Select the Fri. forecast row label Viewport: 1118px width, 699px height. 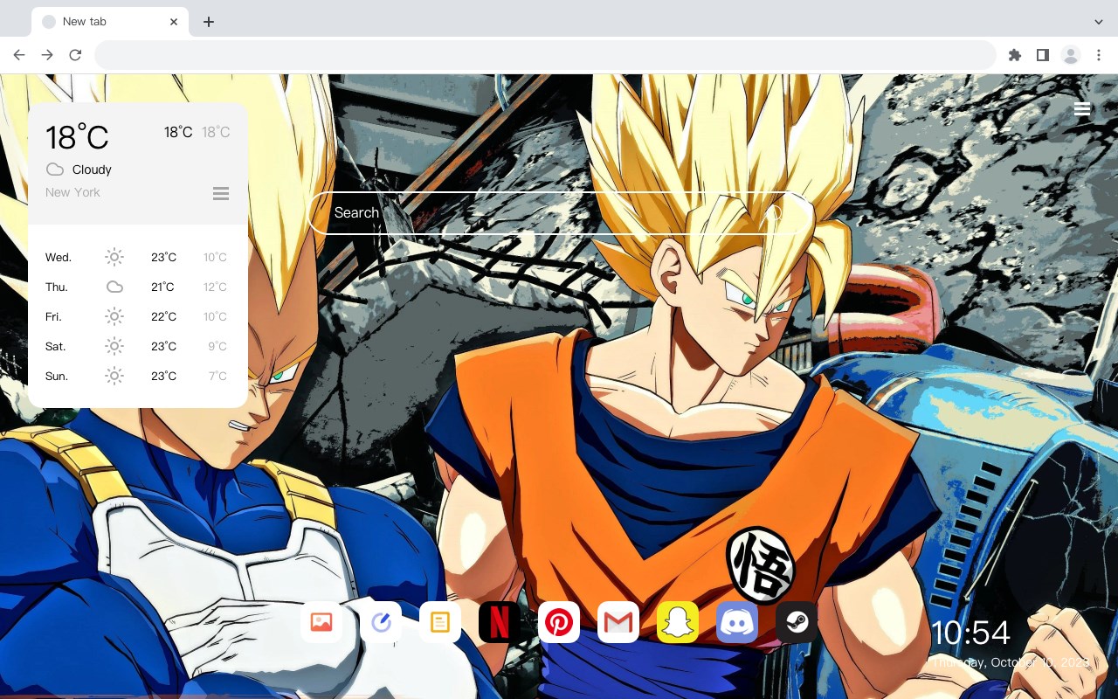point(54,316)
